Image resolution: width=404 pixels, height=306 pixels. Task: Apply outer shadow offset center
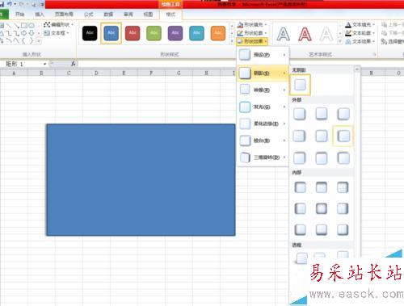(322, 136)
